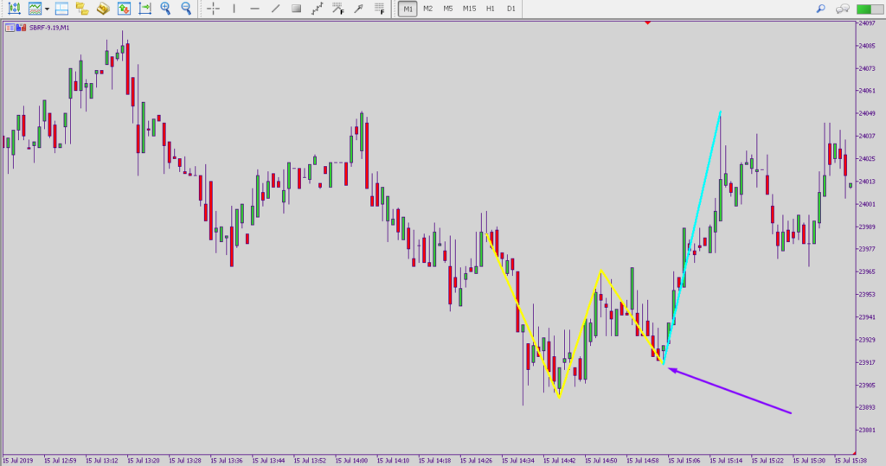Click the 24049 price scale label

tap(867, 113)
